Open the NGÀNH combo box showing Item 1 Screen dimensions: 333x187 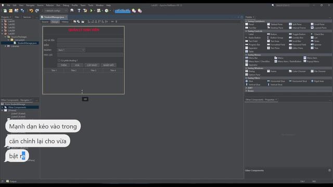pos(71,50)
